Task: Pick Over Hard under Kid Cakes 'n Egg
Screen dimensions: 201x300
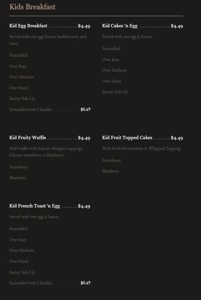Action: click(111, 81)
